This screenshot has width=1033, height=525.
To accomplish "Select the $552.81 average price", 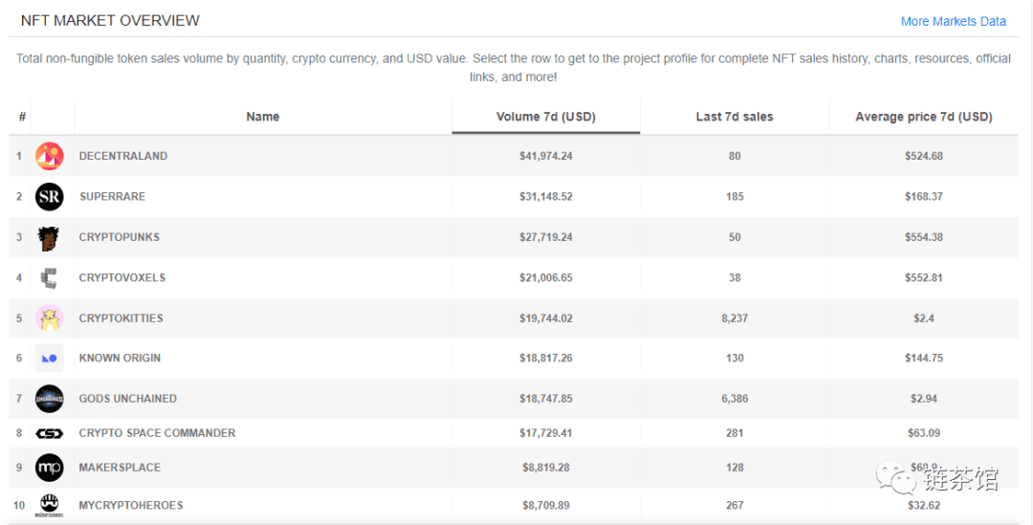I will 924,277.
